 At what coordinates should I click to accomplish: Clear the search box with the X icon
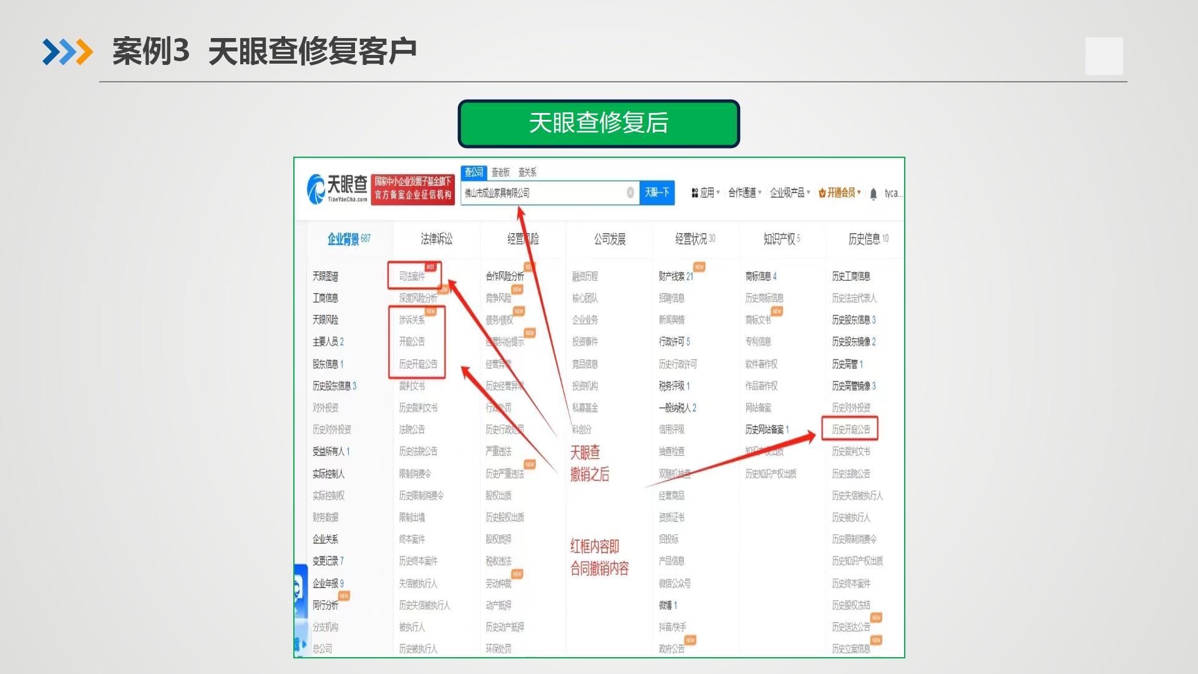pyautogui.click(x=630, y=193)
